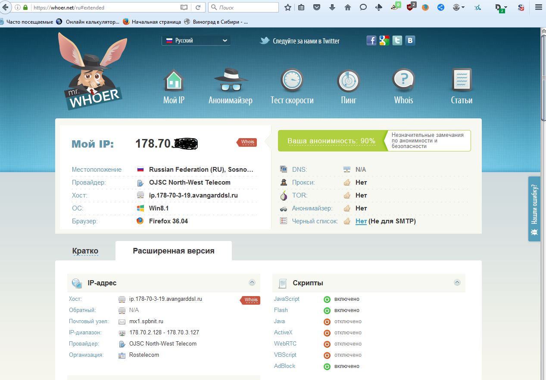Open the Тест скорости speedometer icon
546x380 pixels.
point(292,80)
